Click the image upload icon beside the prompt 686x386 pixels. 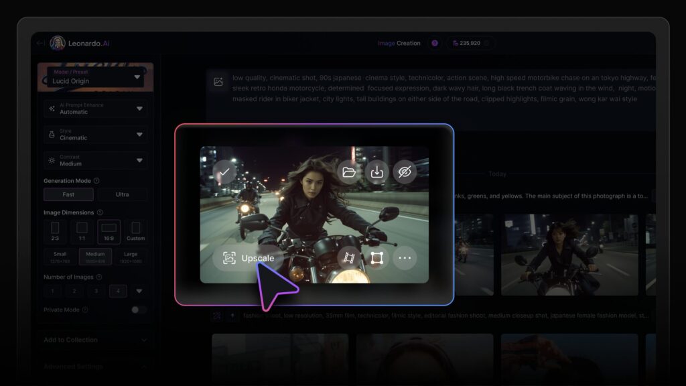coord(218,82)
